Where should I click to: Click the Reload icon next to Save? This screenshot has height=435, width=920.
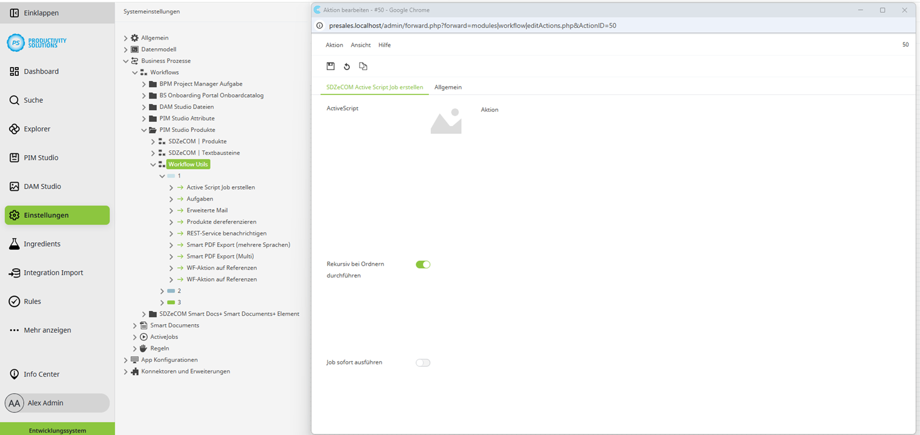tap(347, 66)
